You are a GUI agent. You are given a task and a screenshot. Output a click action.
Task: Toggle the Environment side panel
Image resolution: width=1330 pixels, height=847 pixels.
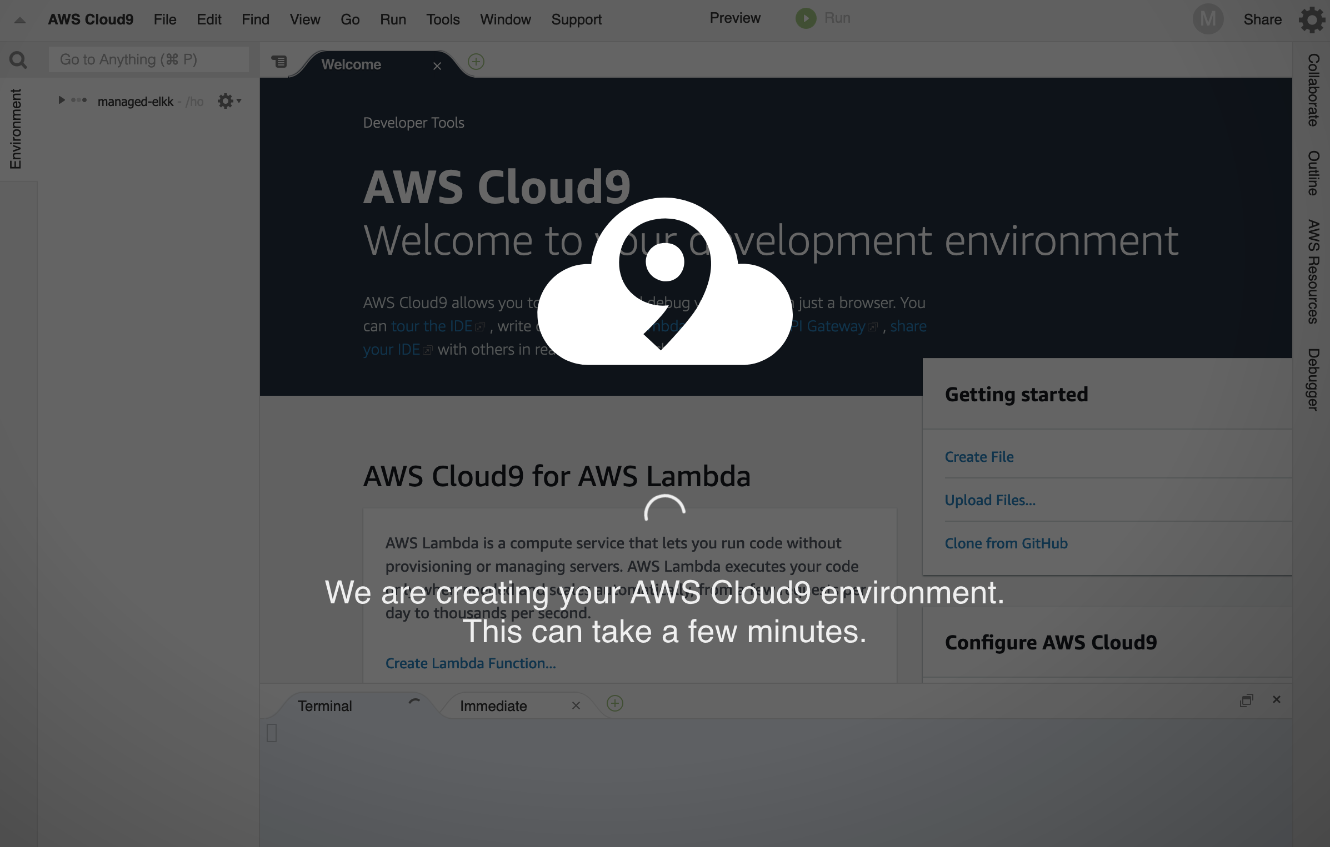point(16,129)
